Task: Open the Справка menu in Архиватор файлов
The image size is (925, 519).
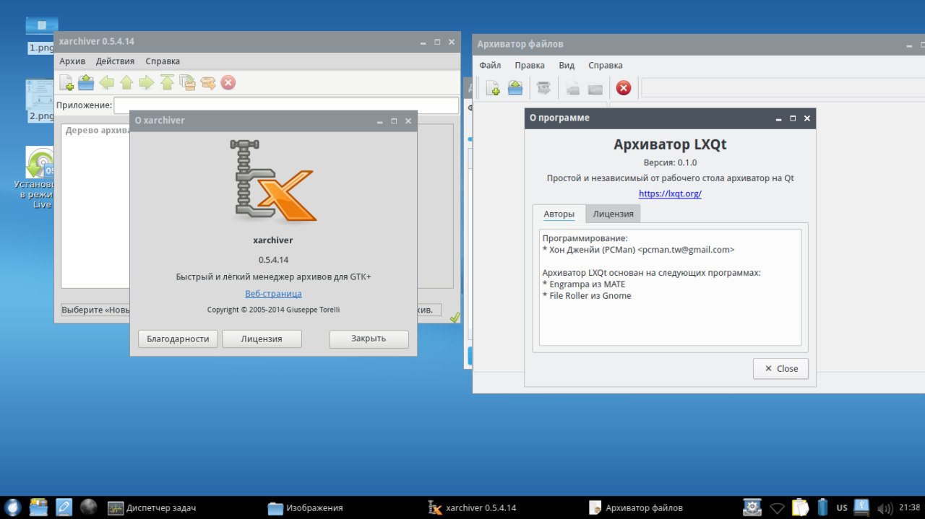Action: pyautogui.click(x=606, y=65)
